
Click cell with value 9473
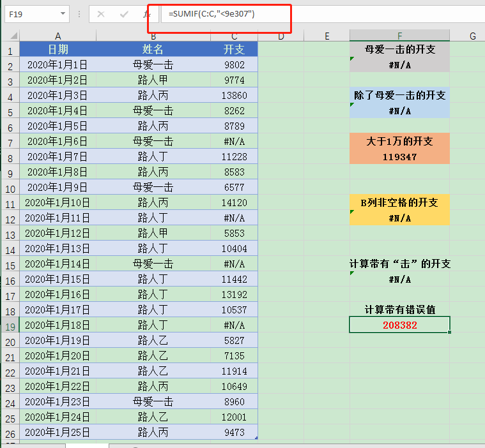click(234, 432)
